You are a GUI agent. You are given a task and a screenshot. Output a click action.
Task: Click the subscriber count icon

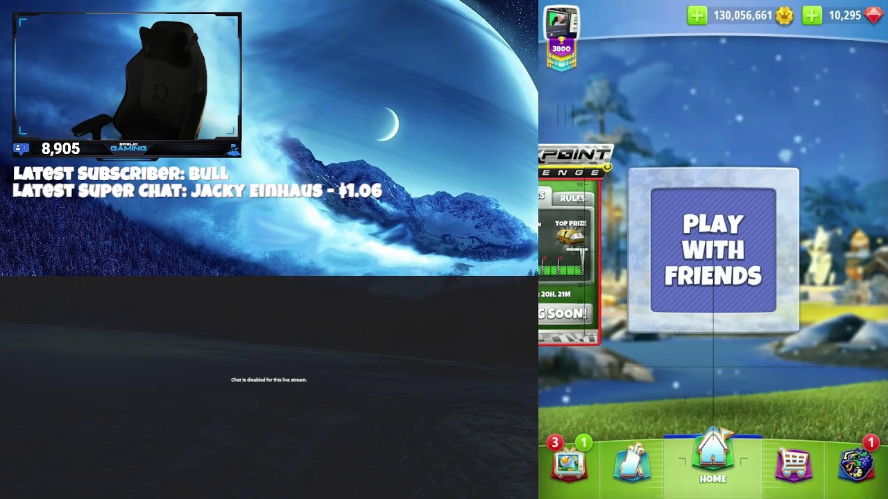point(22,148)
